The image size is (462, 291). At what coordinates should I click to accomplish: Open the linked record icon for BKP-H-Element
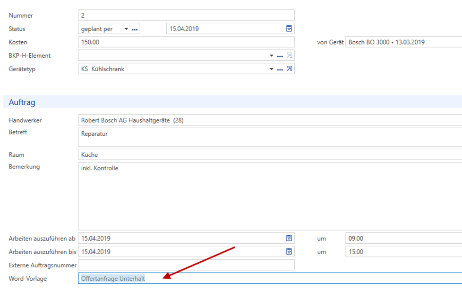[289, 55]
